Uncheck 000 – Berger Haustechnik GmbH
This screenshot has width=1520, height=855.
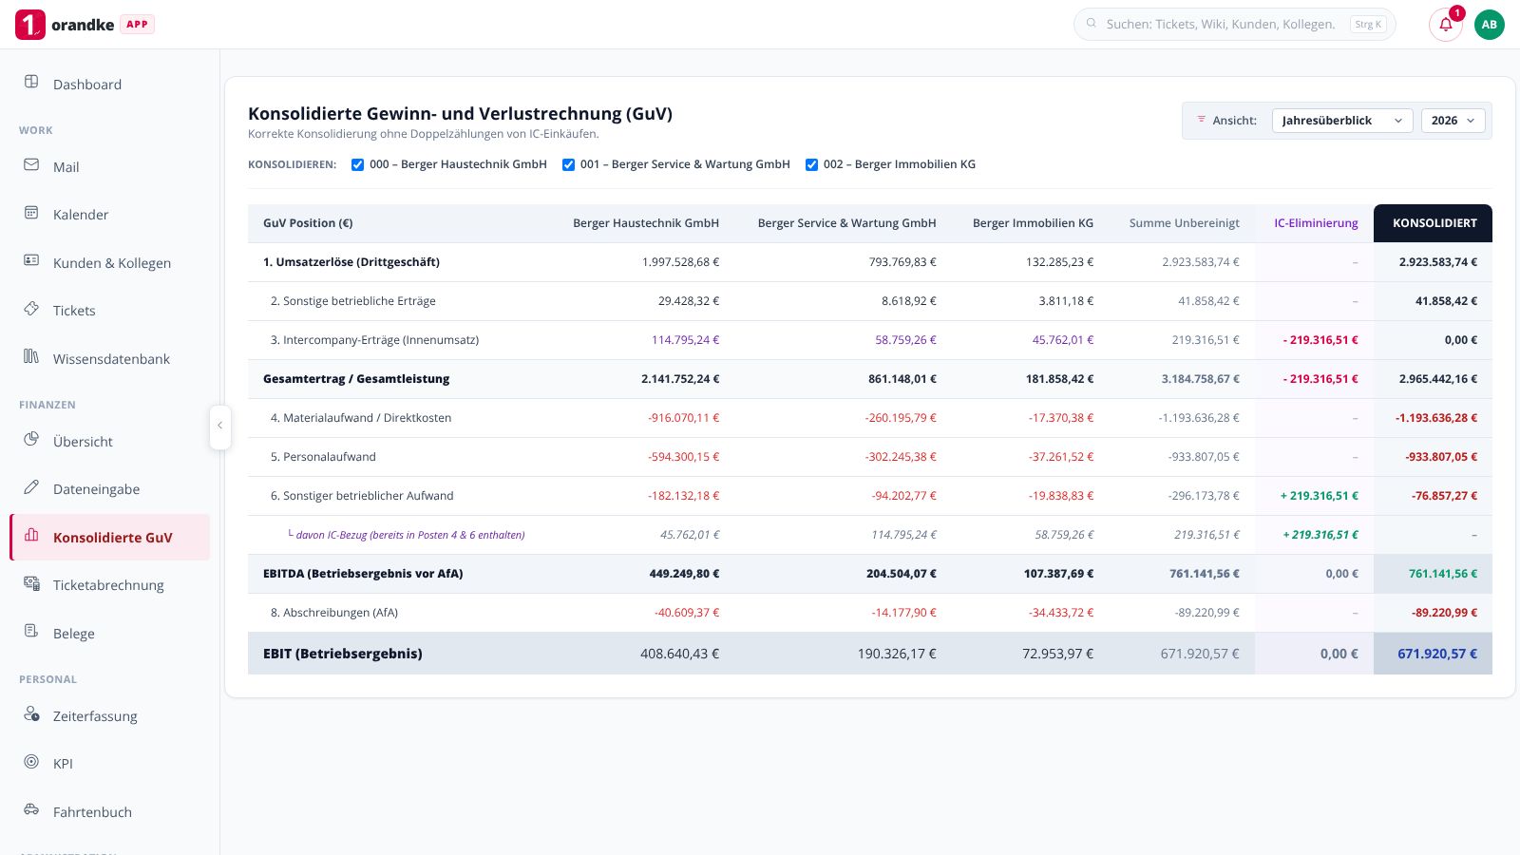357,164
